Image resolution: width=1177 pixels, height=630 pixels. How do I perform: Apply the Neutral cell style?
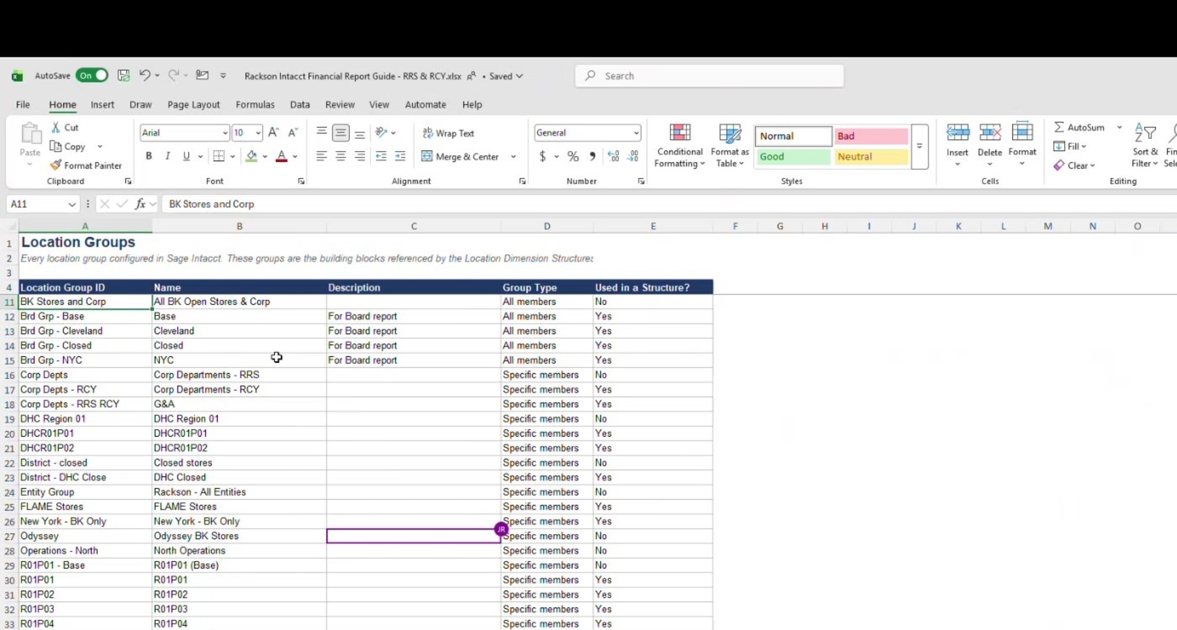point(871,157)
